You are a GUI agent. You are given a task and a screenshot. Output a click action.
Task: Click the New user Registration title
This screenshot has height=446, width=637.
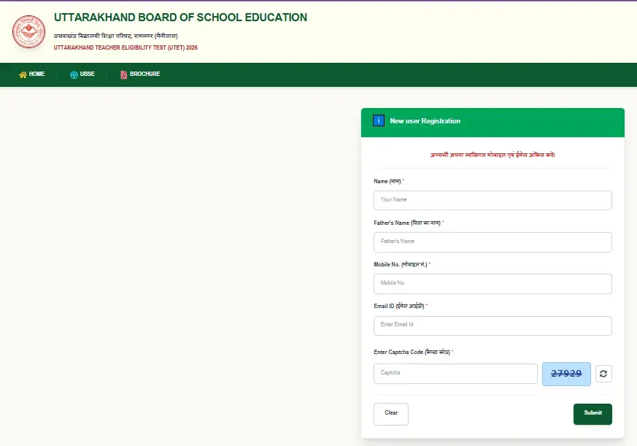coord(425,120)
